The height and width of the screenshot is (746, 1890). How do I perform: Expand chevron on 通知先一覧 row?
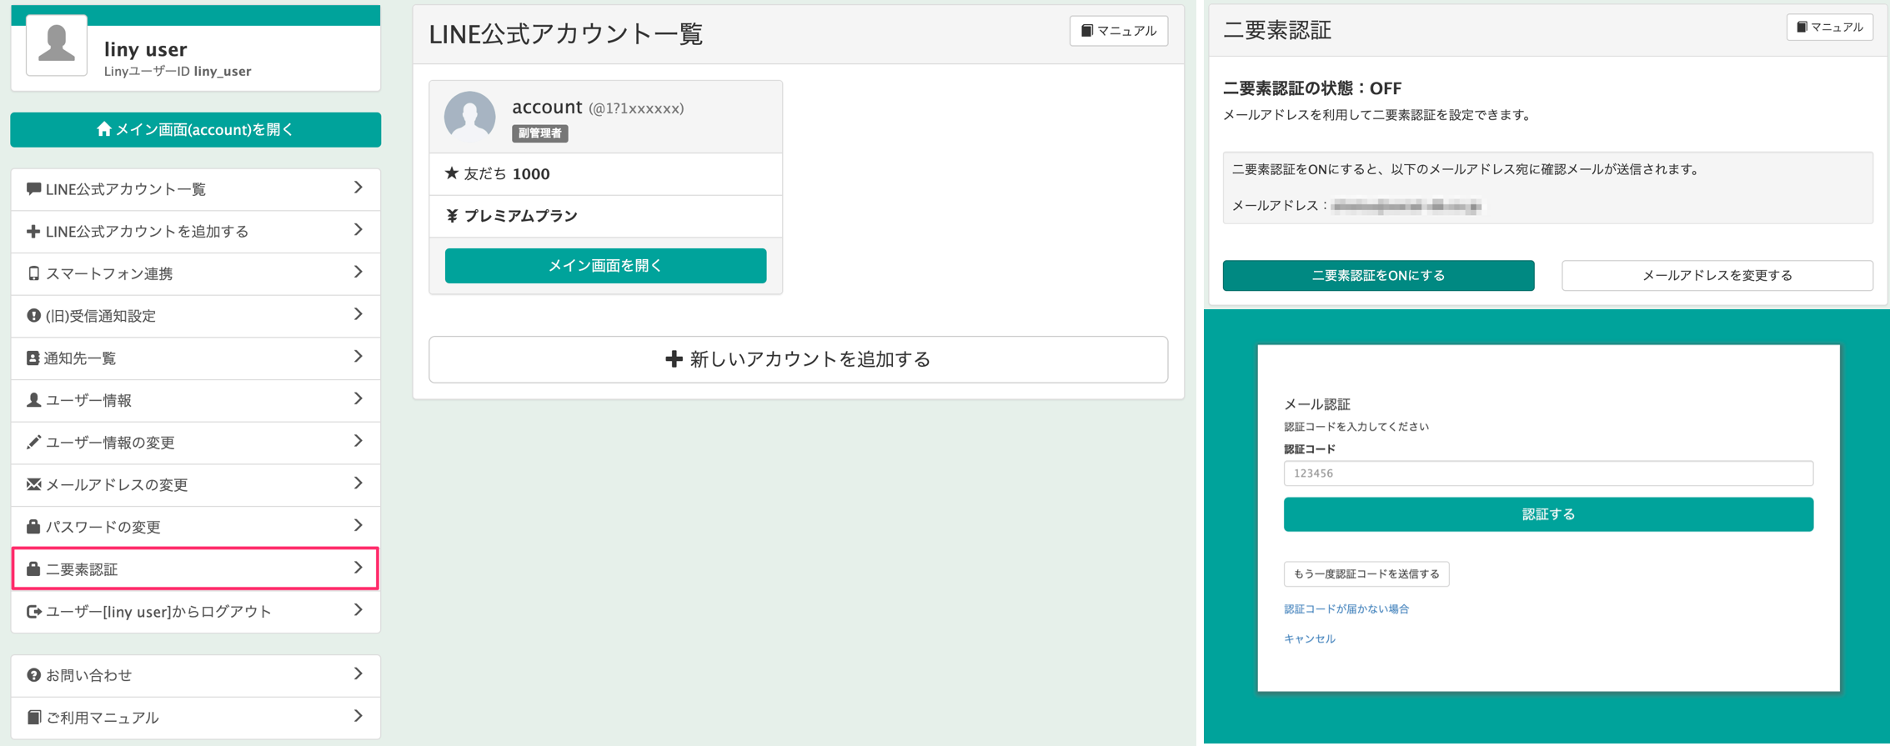coord(358,357)
